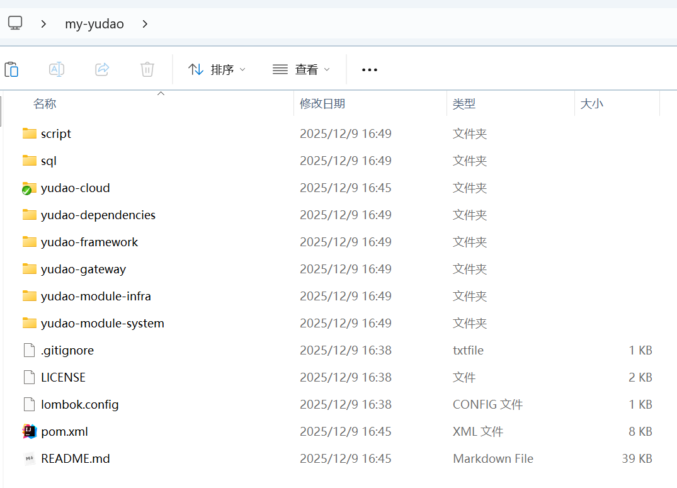Click the 文件夹 type of script row
The width and height of the screenshot is (677, 488).
(x=470, y=134)
